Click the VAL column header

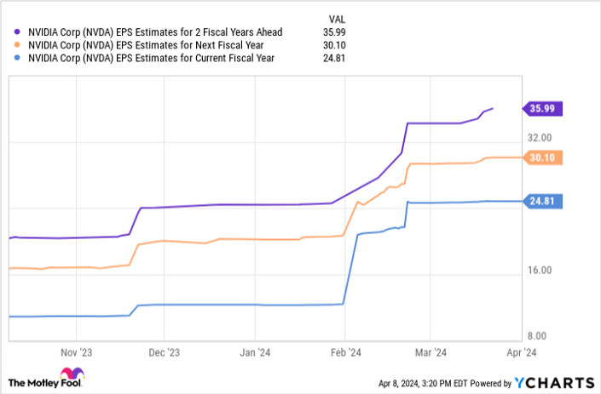(337, 19)
